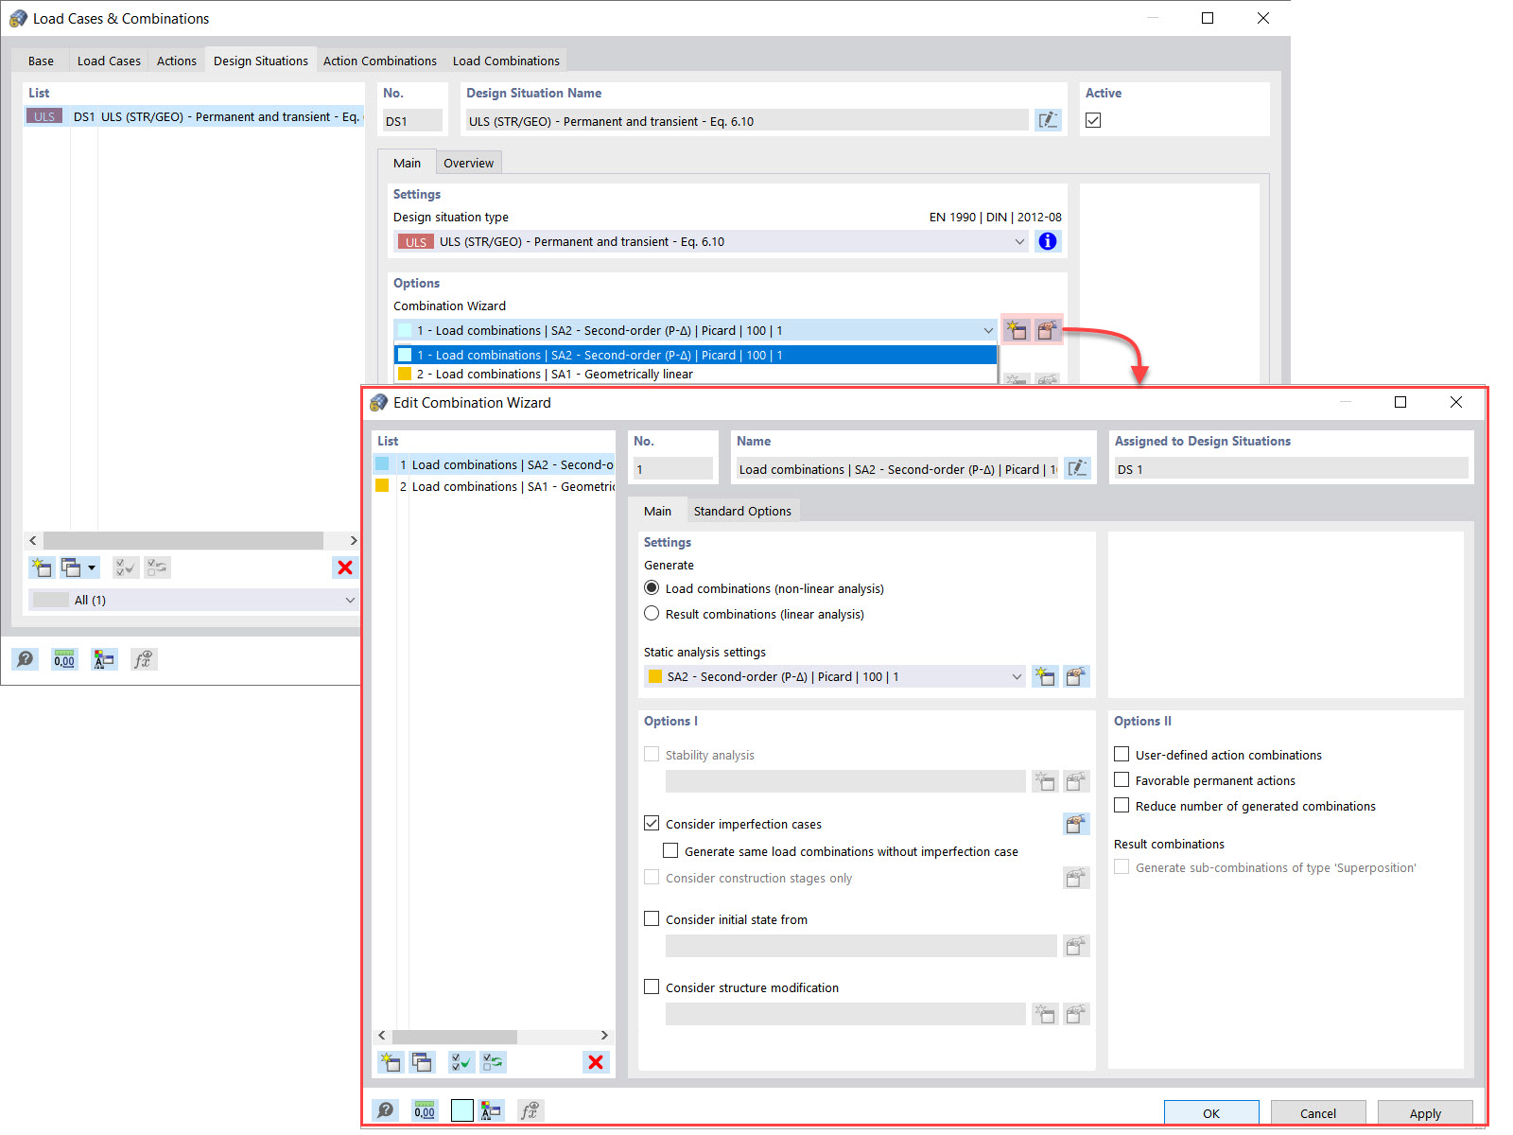The width and height of the screenshot is (1513, 1135).
Task: Switch to Load Combinations tab
Action: pos(506,61)
